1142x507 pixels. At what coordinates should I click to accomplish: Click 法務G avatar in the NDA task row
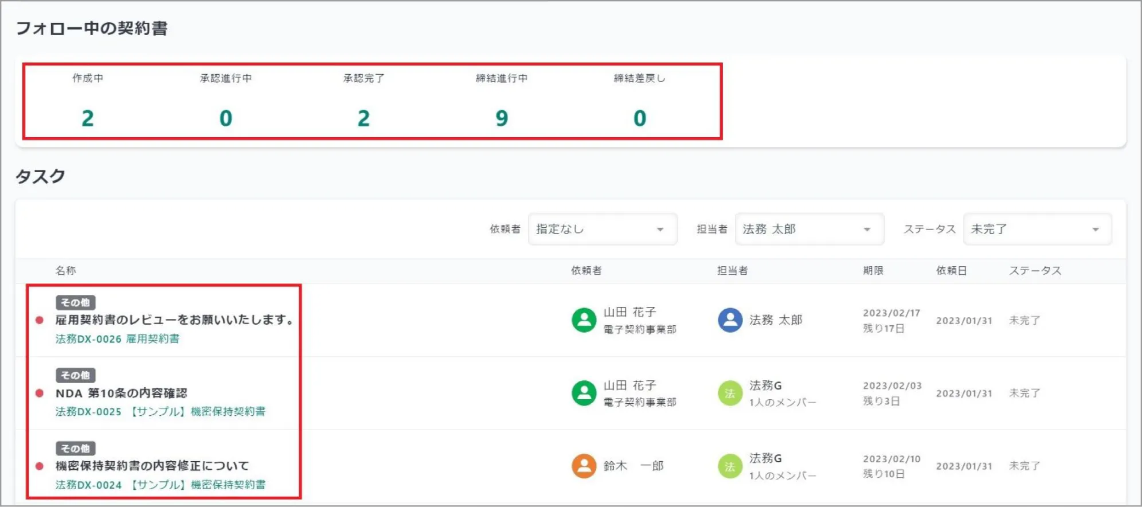(730, 393)
